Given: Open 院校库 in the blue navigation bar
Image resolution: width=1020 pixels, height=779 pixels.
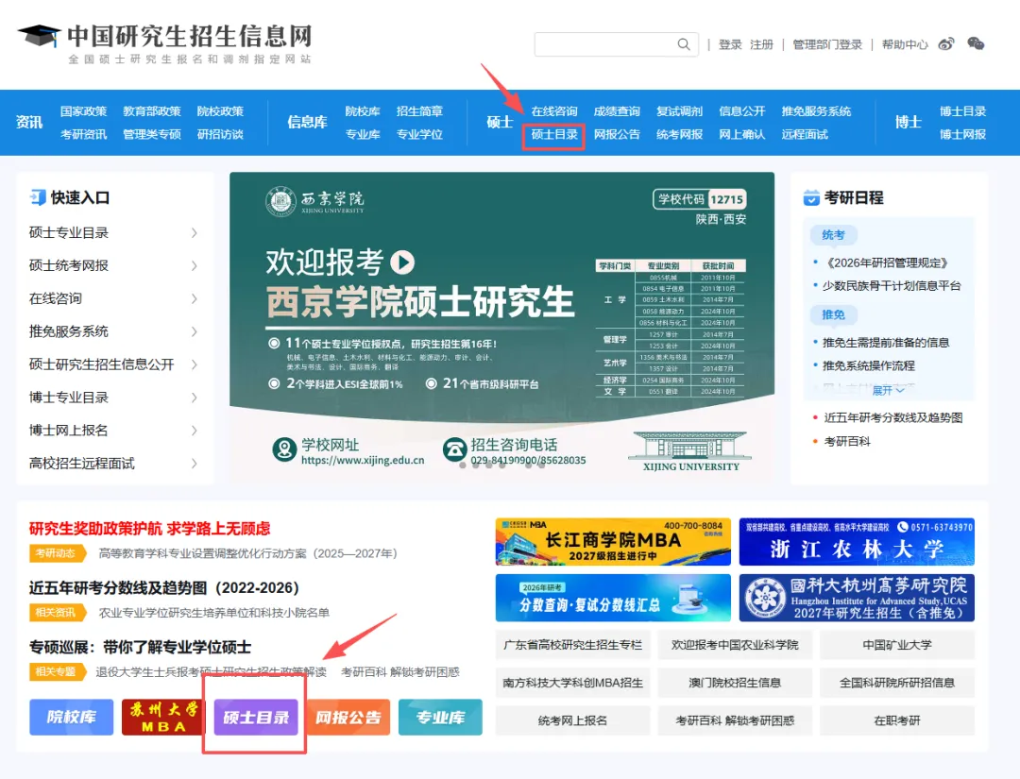Looking at the screenshot, I should (363, 111).
